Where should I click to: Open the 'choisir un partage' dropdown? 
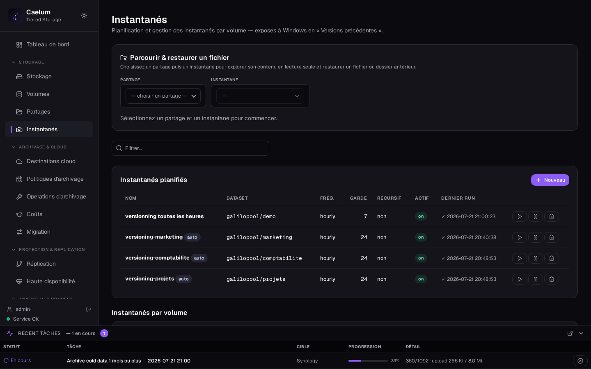[x=163, y=96]
